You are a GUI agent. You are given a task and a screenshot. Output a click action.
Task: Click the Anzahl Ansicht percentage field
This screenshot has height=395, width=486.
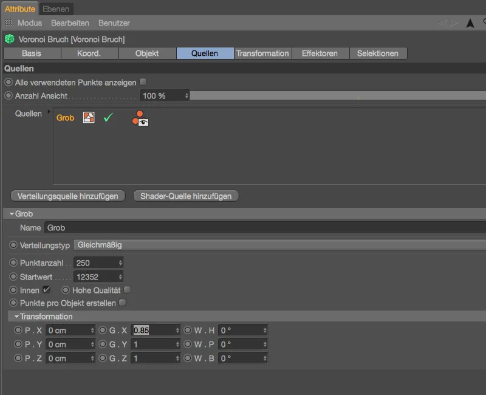point(162,96)
